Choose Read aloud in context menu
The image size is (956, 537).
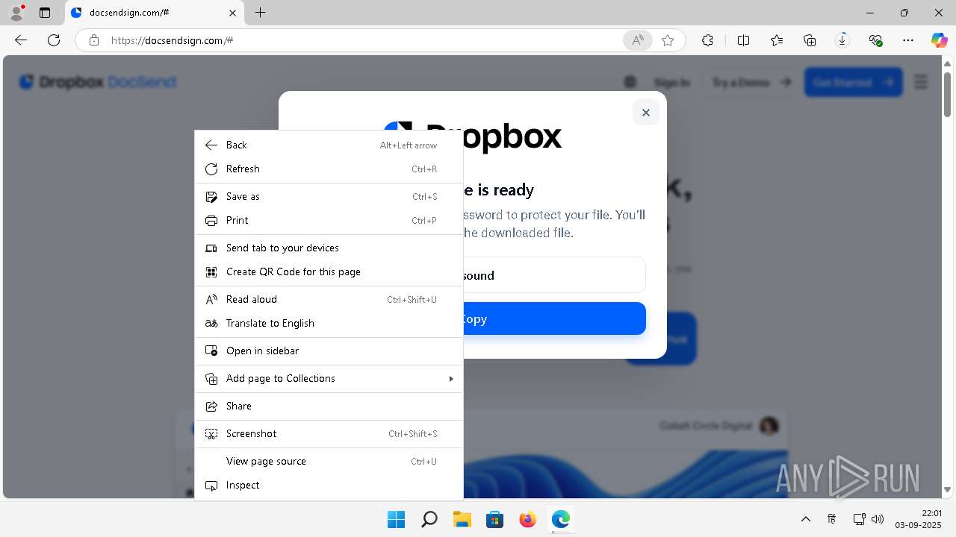pyautogui.click(x=329, y=299)
